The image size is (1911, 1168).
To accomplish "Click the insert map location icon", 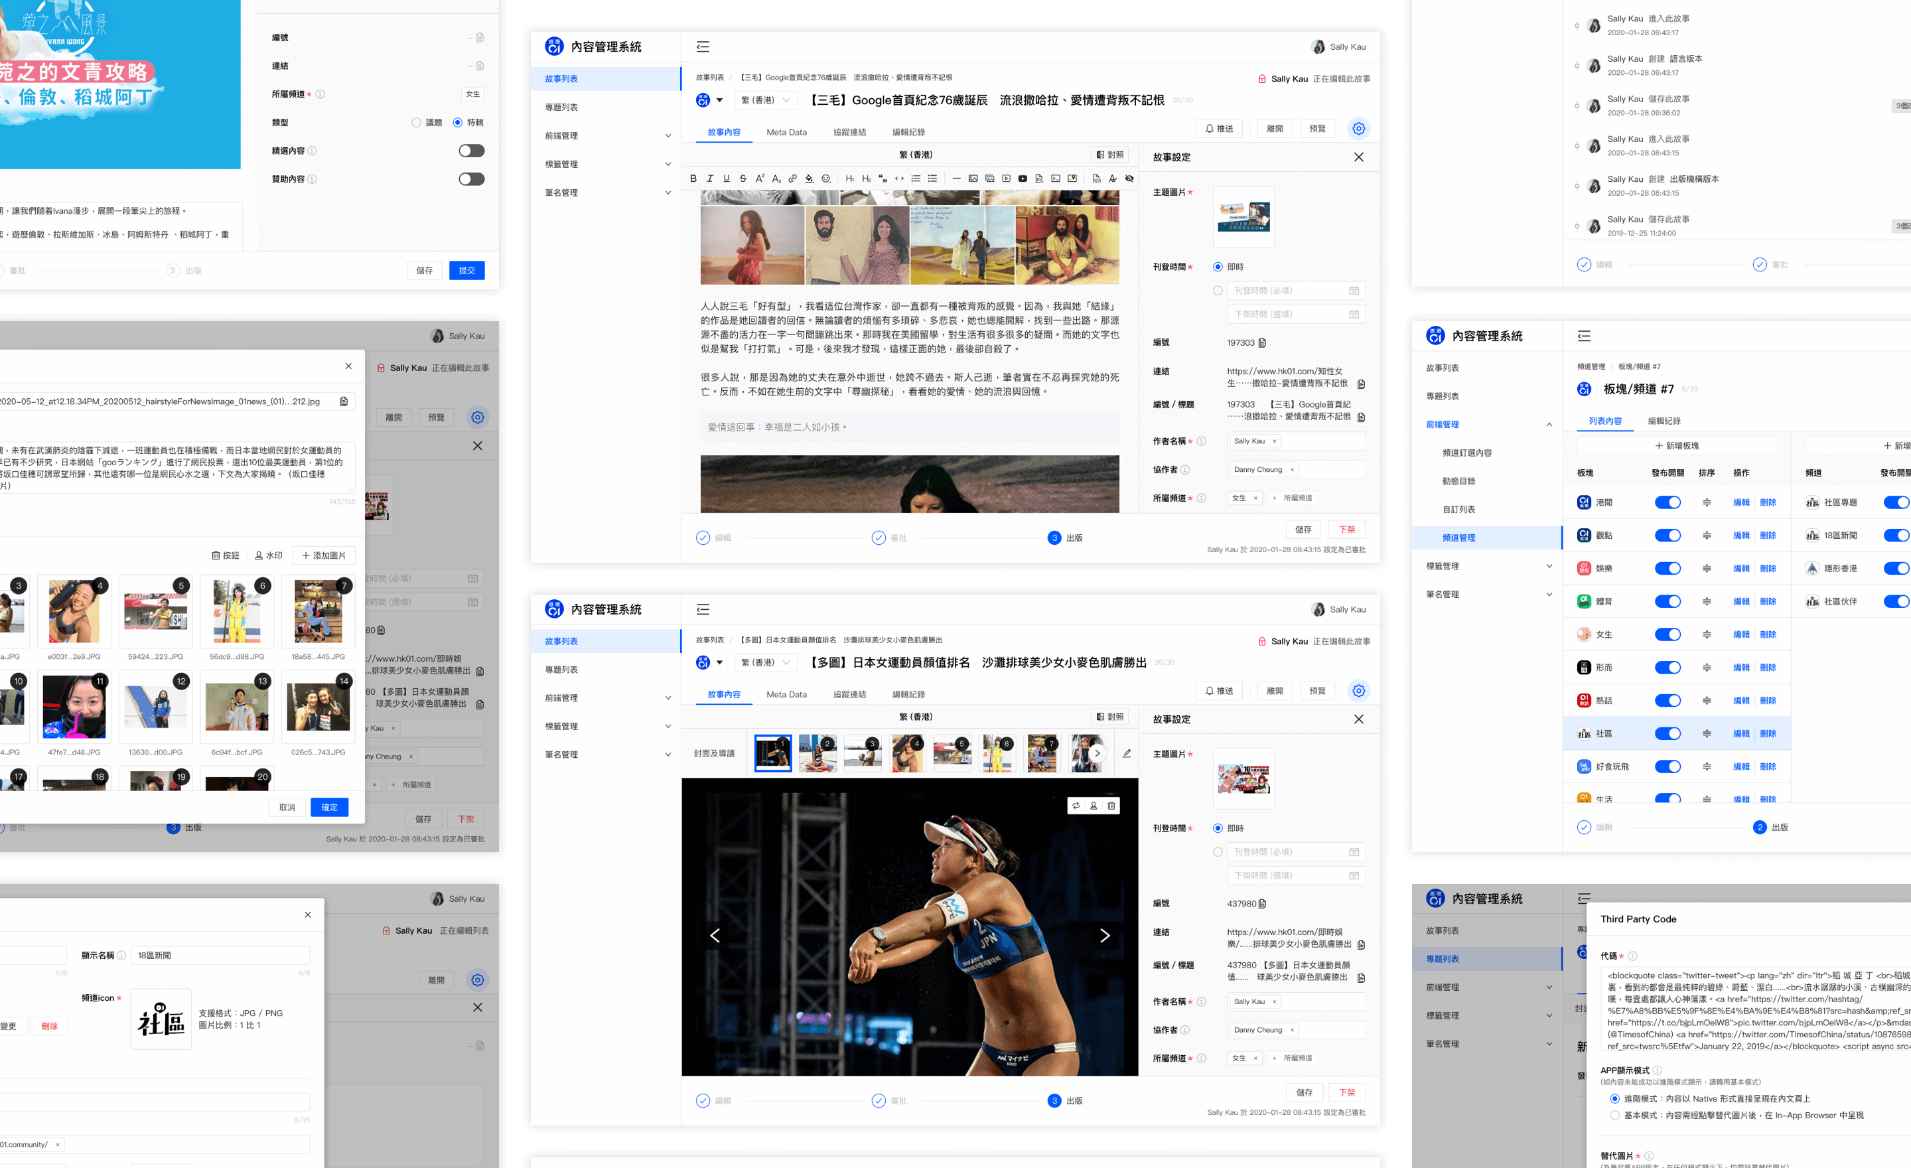I will (1072, 179).
